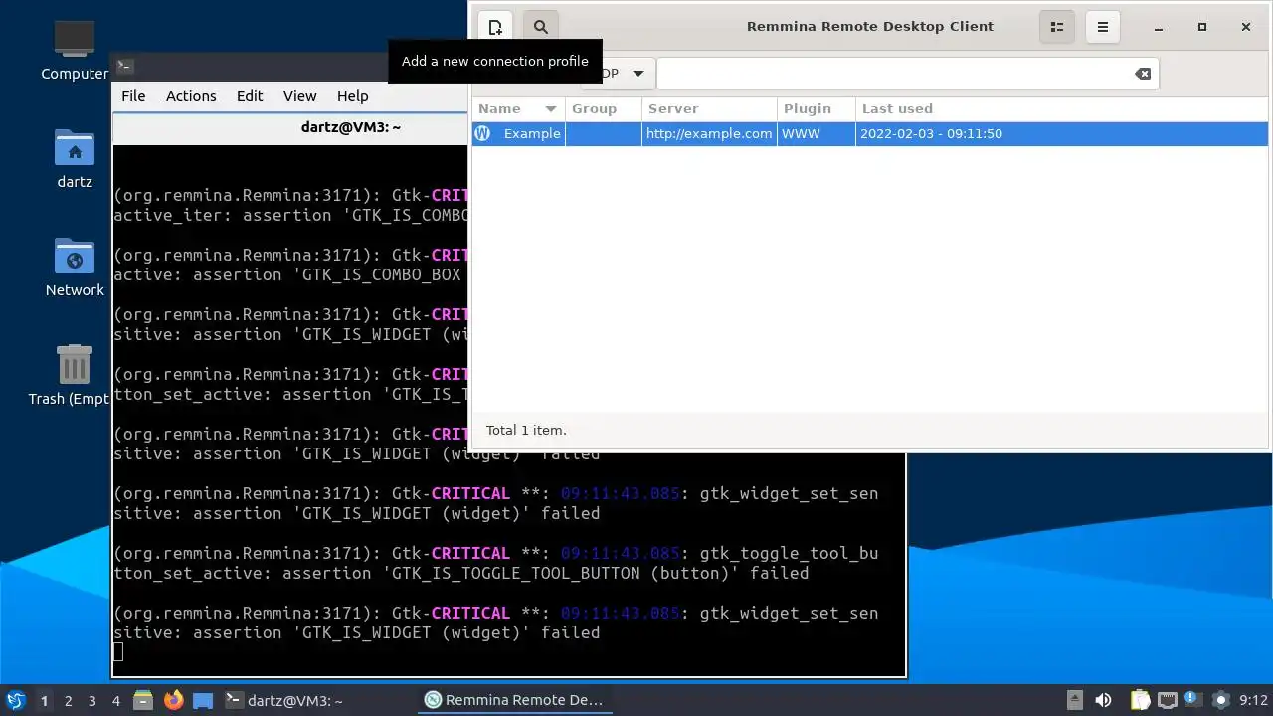Screen dimensions: 1273x716
Task: Select the Example connection row
Action: click(870, 133)
